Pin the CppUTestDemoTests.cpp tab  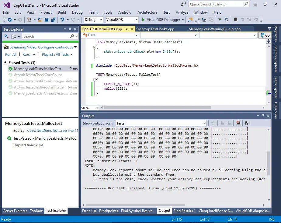tap(126, 29)
